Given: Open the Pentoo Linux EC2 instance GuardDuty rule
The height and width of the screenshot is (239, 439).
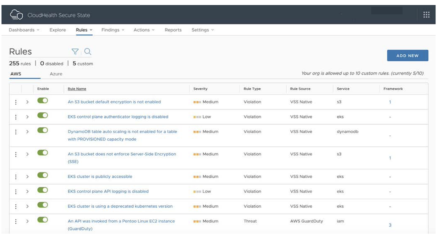Looking at the screenshot, I should 121,225.
